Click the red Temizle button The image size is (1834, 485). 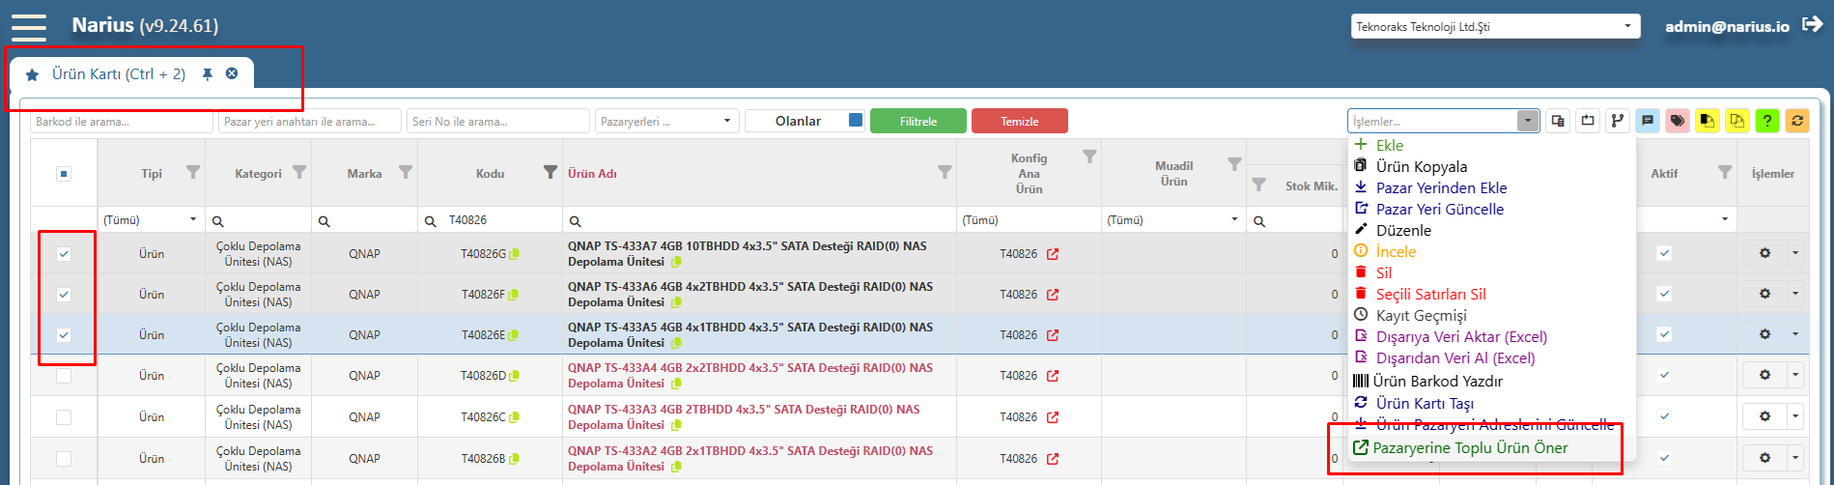click(1020, 121)
